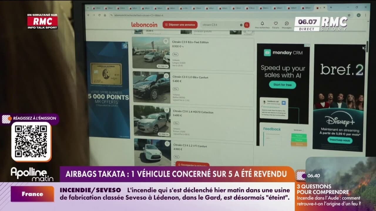Viewport: 376px width, 211px height.
Task: Open listing 'Citroën C3 II 1.0 68cv Confort'
Action: click(190, 77)
